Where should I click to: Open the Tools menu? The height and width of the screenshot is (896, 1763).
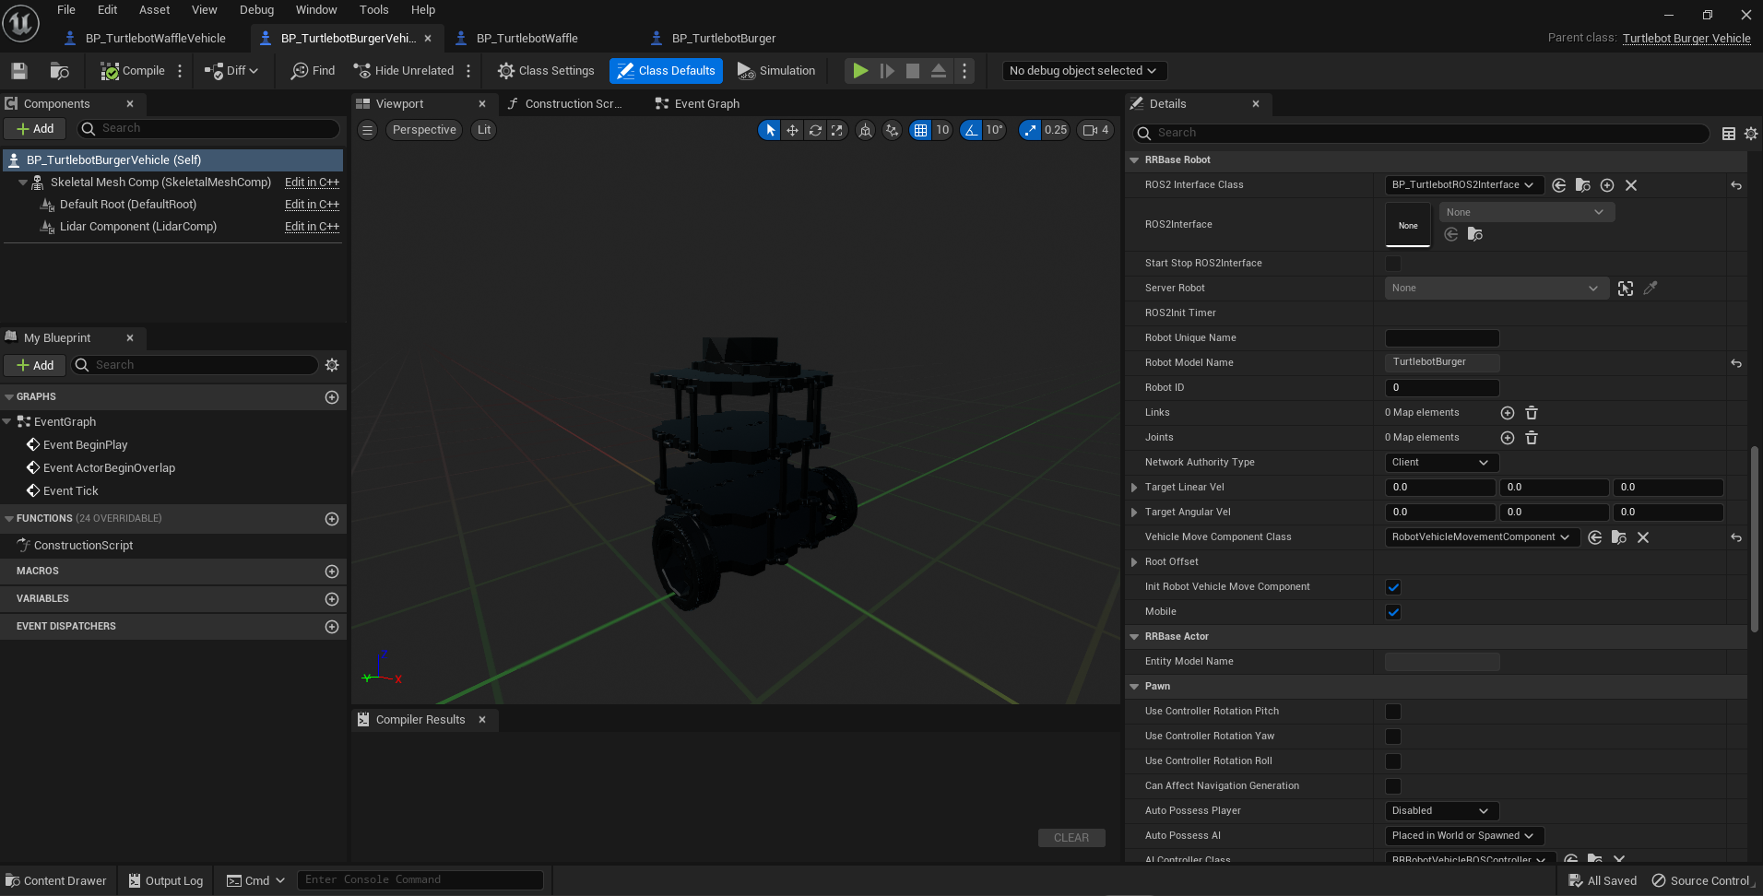(373, 10)
